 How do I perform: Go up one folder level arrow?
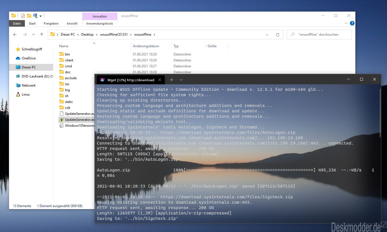tap(42, 35)
